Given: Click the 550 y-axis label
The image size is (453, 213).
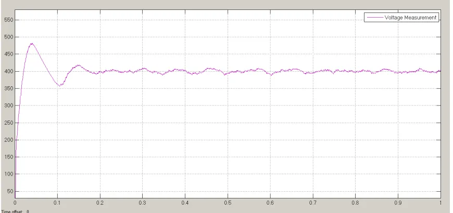Looking at the screenshot, I should [x=9, y=20].
